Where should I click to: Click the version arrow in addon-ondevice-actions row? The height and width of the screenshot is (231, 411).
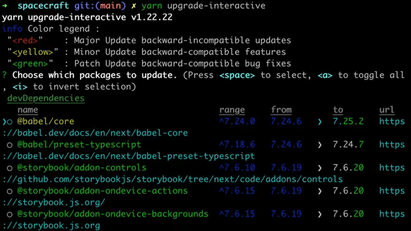[320, 191]
